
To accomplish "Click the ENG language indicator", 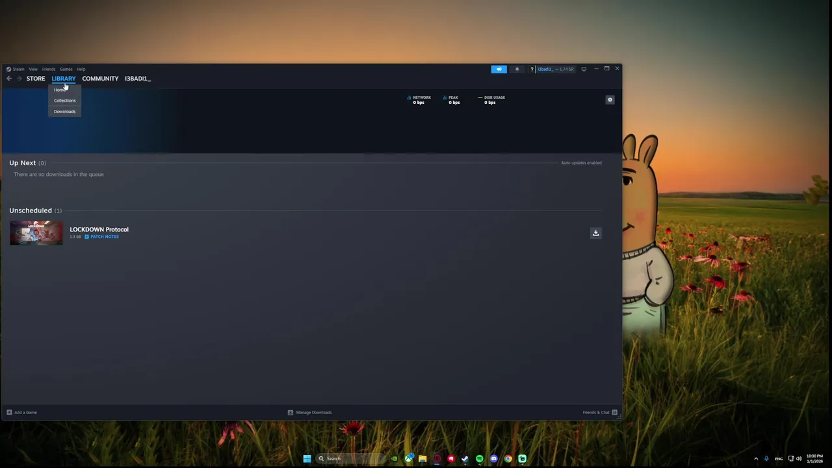I will point(779,459).
